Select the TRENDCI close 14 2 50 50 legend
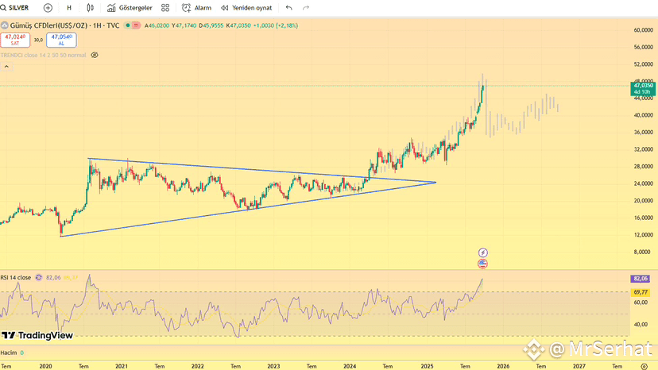Viewport: 658px width, 370px height. [x=44, y=55]
